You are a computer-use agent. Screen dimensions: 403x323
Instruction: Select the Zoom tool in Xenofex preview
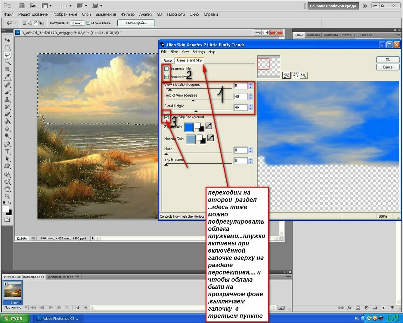(304, 75)
